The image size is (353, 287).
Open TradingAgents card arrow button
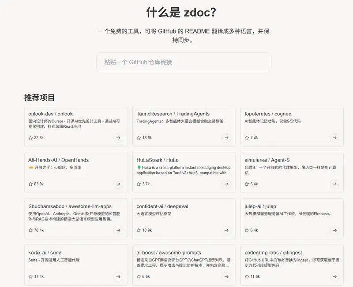coord(226,138)
